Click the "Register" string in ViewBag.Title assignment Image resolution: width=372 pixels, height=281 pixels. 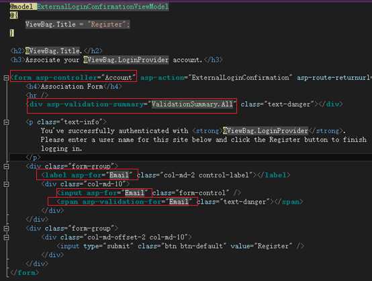point(107,24)
